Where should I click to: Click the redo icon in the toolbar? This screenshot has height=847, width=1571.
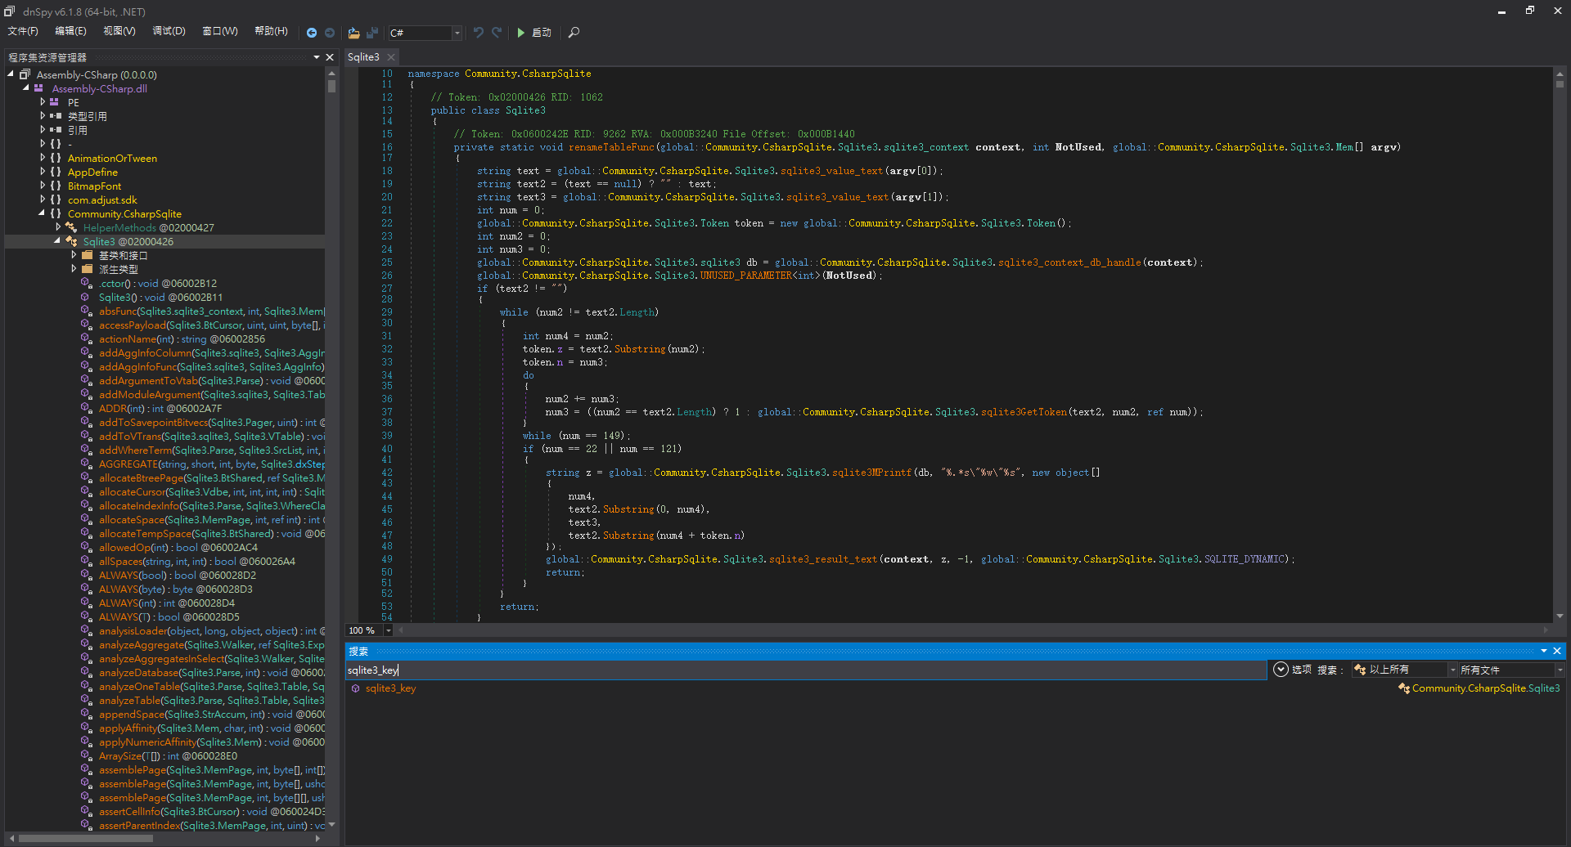point(497,33)
